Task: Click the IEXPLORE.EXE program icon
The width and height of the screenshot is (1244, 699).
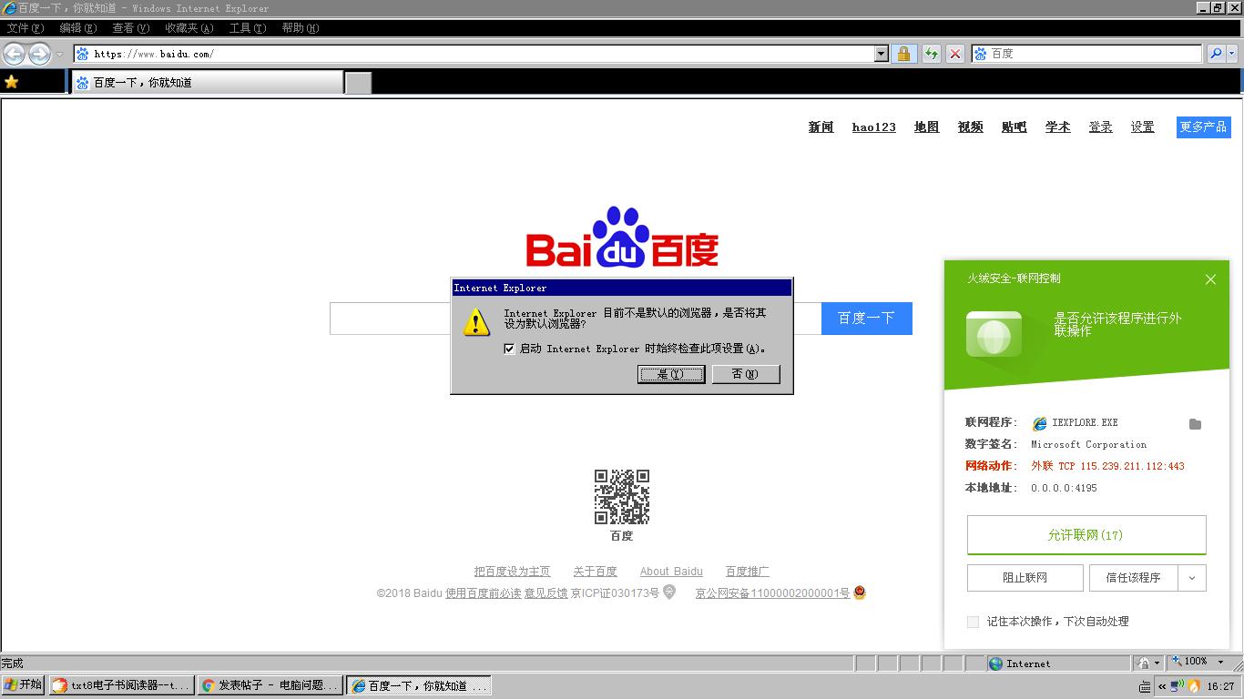Action: (x=1039, y=423)
